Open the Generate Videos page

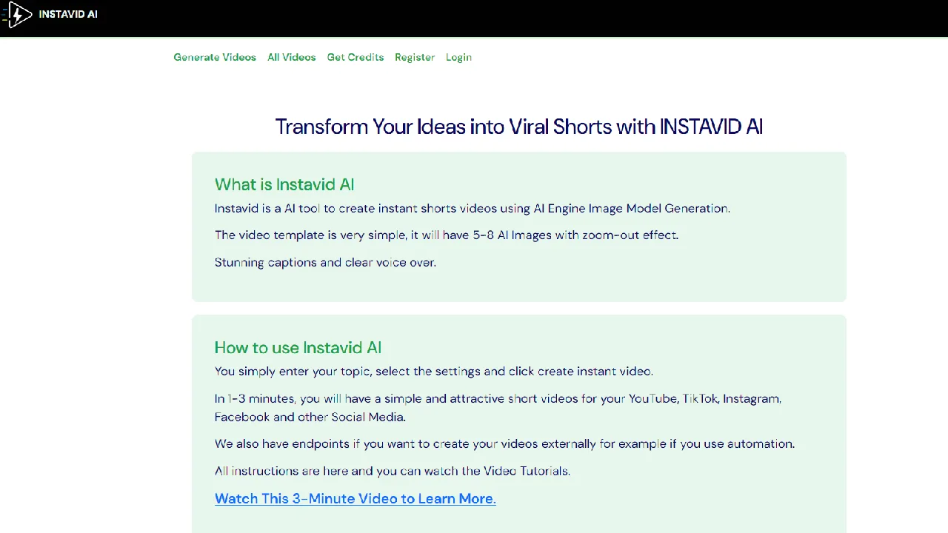click(x=215, y=57)
